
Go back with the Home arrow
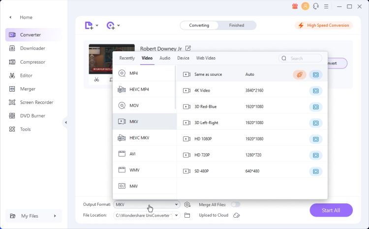click(10, 17)
